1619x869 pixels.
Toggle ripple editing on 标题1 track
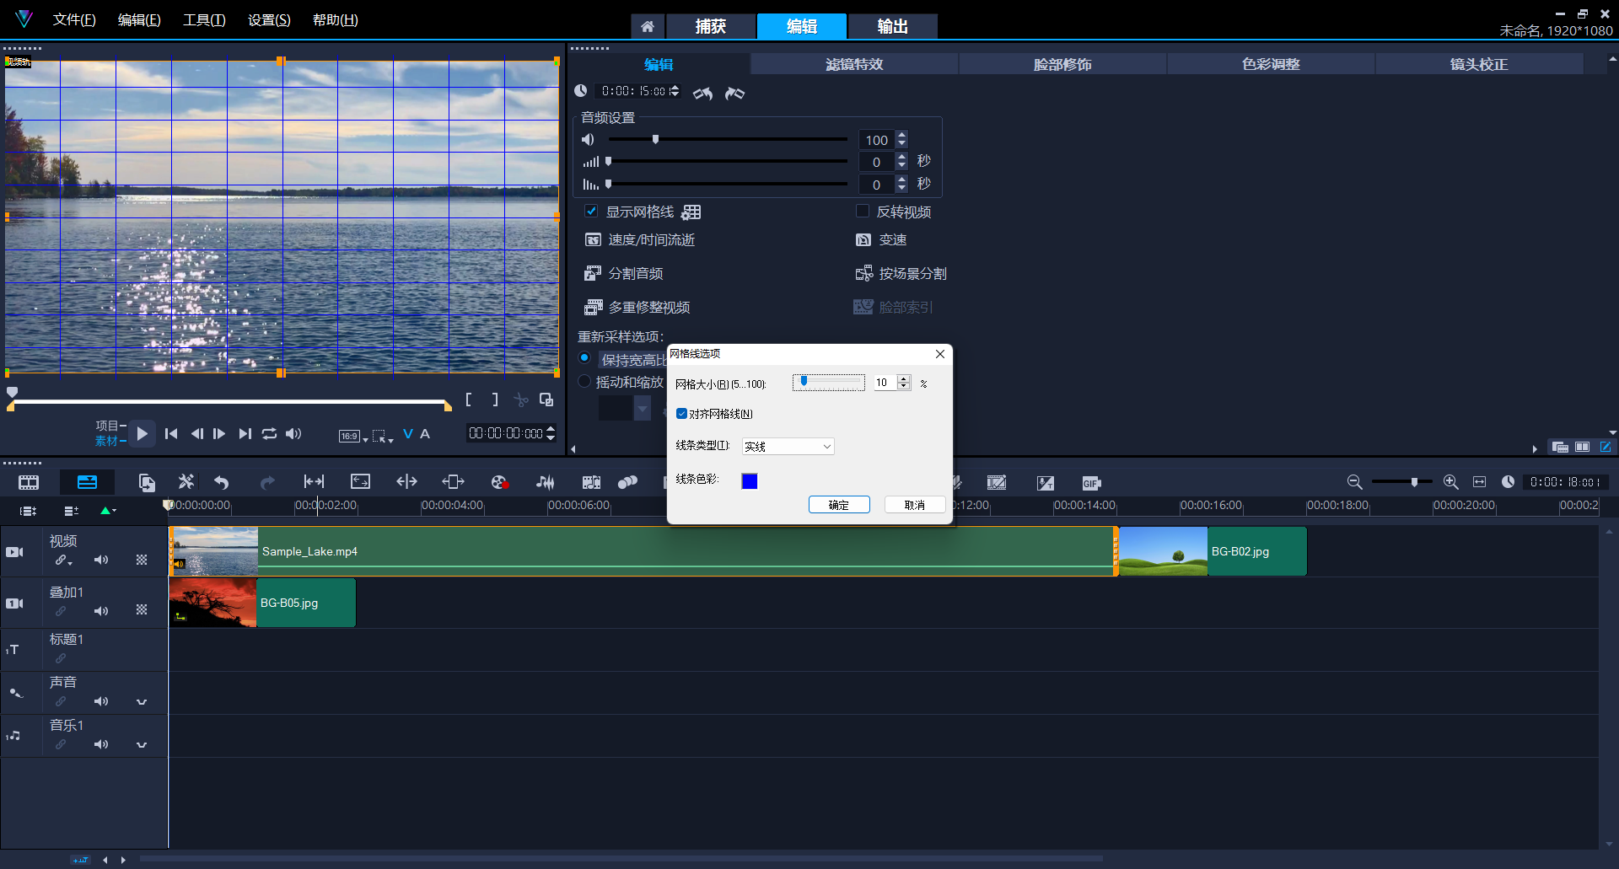click(x=61, y=658)
